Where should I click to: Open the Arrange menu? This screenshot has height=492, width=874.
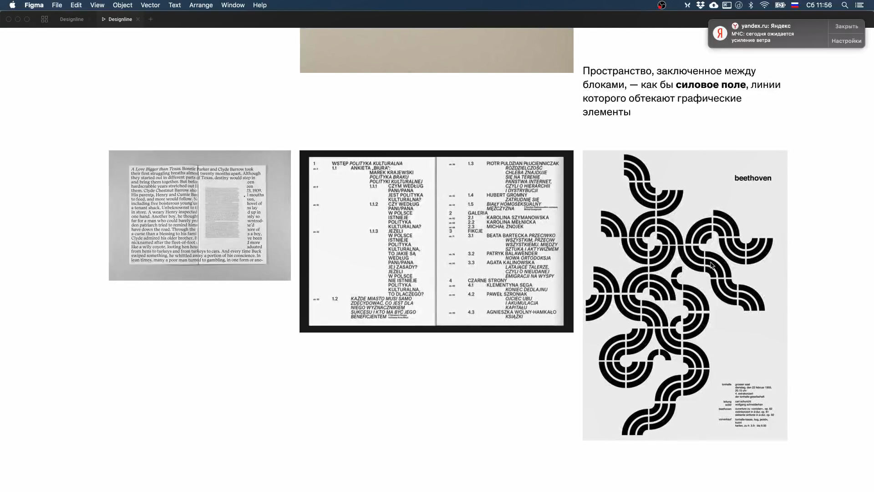point(201,5)
